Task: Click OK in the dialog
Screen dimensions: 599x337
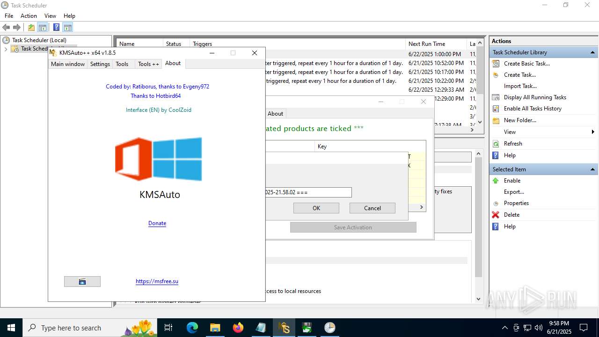Action: (316, 208)
